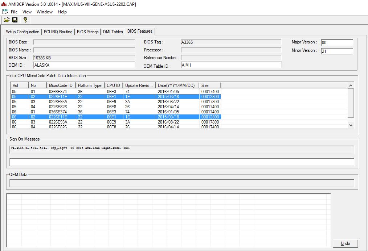
Task: Click the Platform Type column header
Action: [90, 85]
